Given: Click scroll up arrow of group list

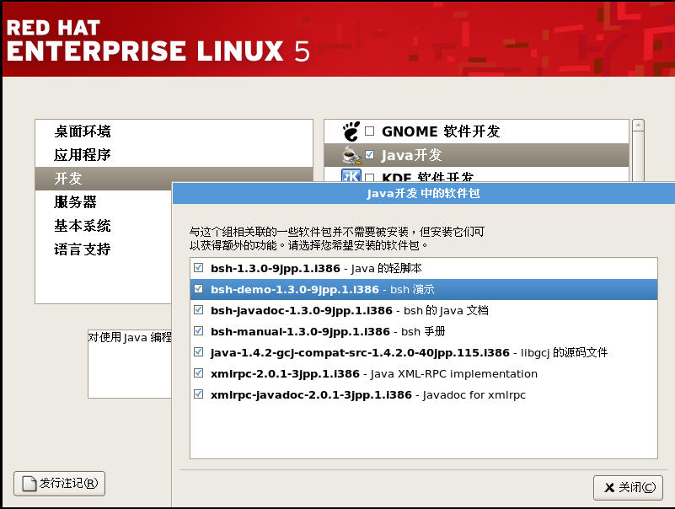Looking at the screenshot, I should click(639, 125).
